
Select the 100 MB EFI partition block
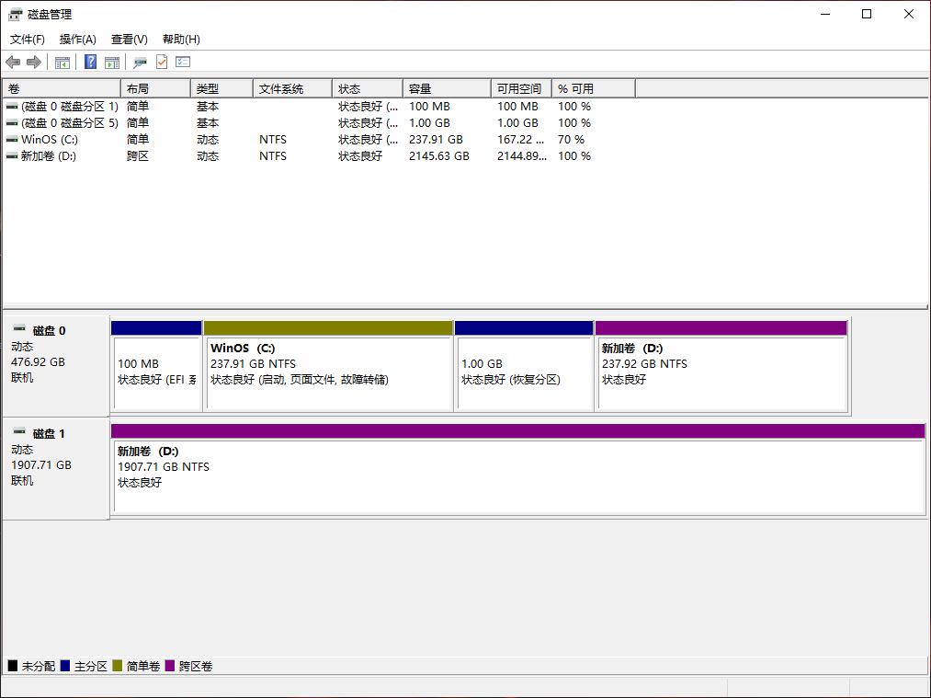(155, 368)
